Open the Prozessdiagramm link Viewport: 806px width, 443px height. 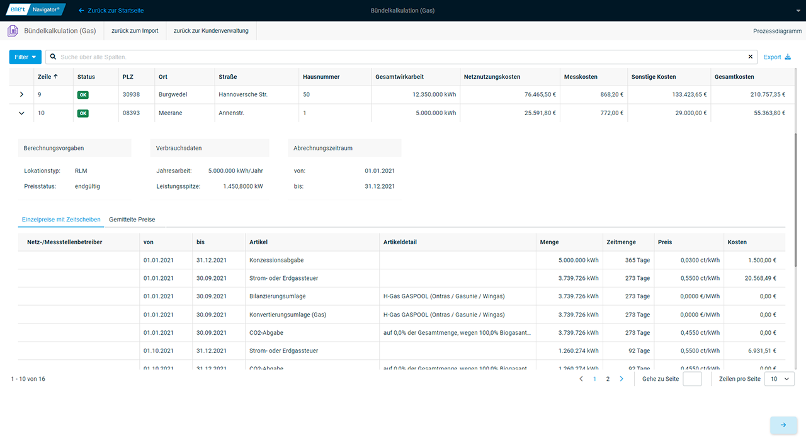point(777,31)
